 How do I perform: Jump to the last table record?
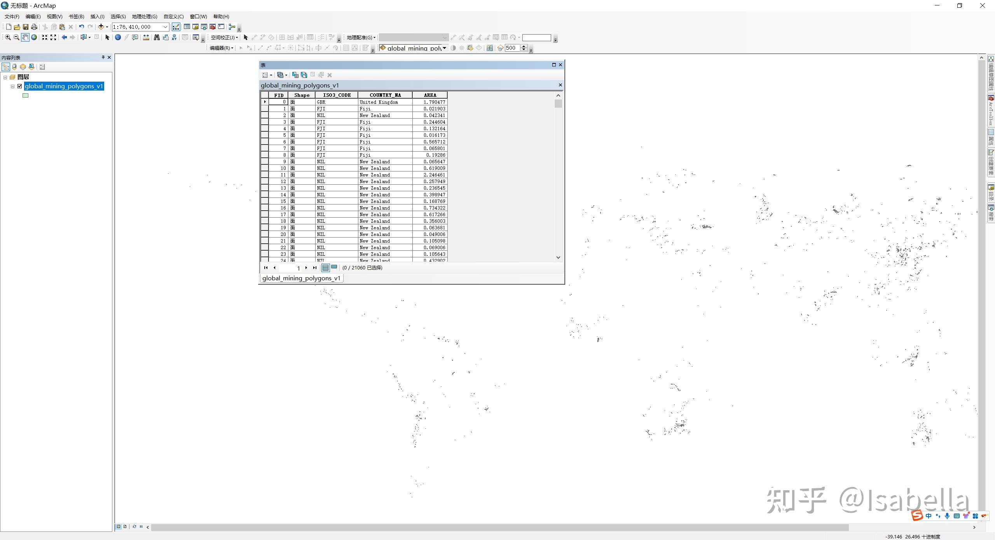click(315, 267)
